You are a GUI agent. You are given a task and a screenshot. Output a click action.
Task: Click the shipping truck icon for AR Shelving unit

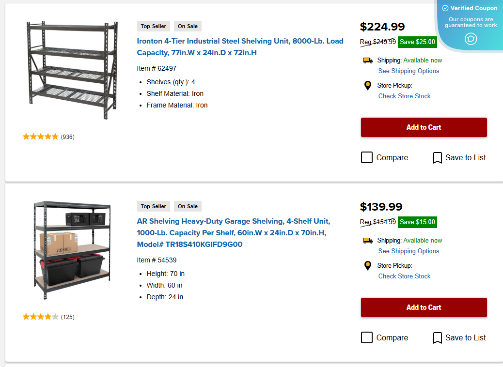[x=368, y=240]
